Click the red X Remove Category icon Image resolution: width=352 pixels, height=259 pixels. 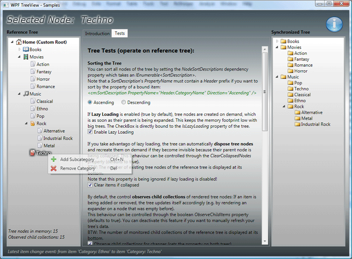[54, 168]
